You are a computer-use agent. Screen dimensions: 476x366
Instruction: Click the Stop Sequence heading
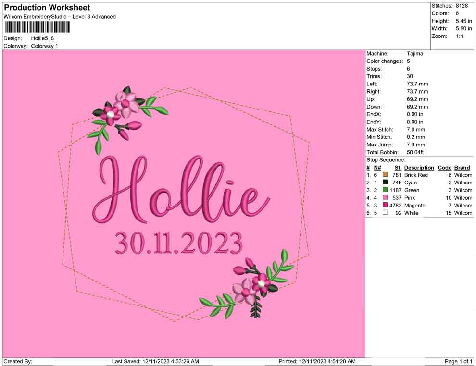pyautogui.click(x=386, y=160)
